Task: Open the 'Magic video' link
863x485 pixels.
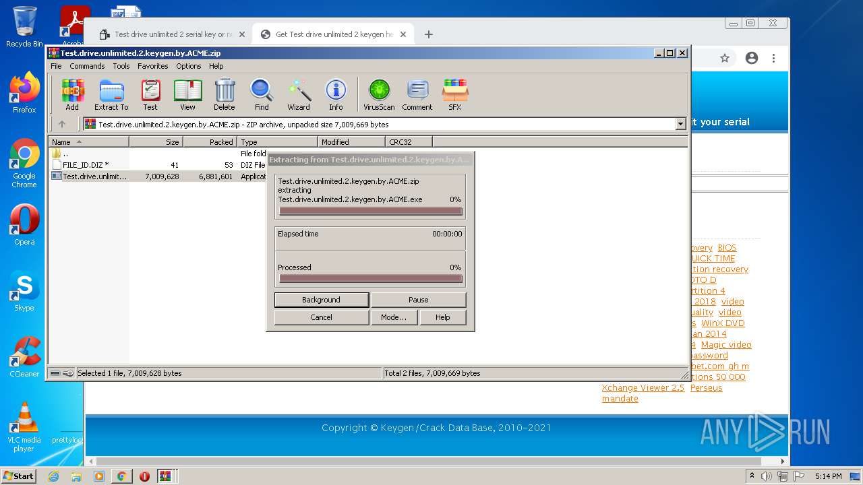Action: click(x=726, y=345)
